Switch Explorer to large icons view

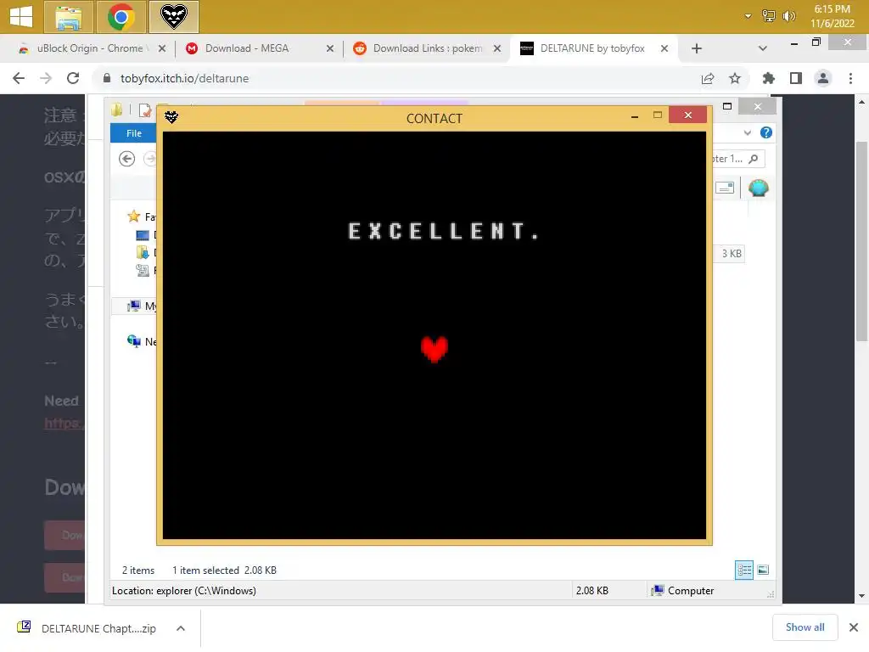(x=763, y=570)
